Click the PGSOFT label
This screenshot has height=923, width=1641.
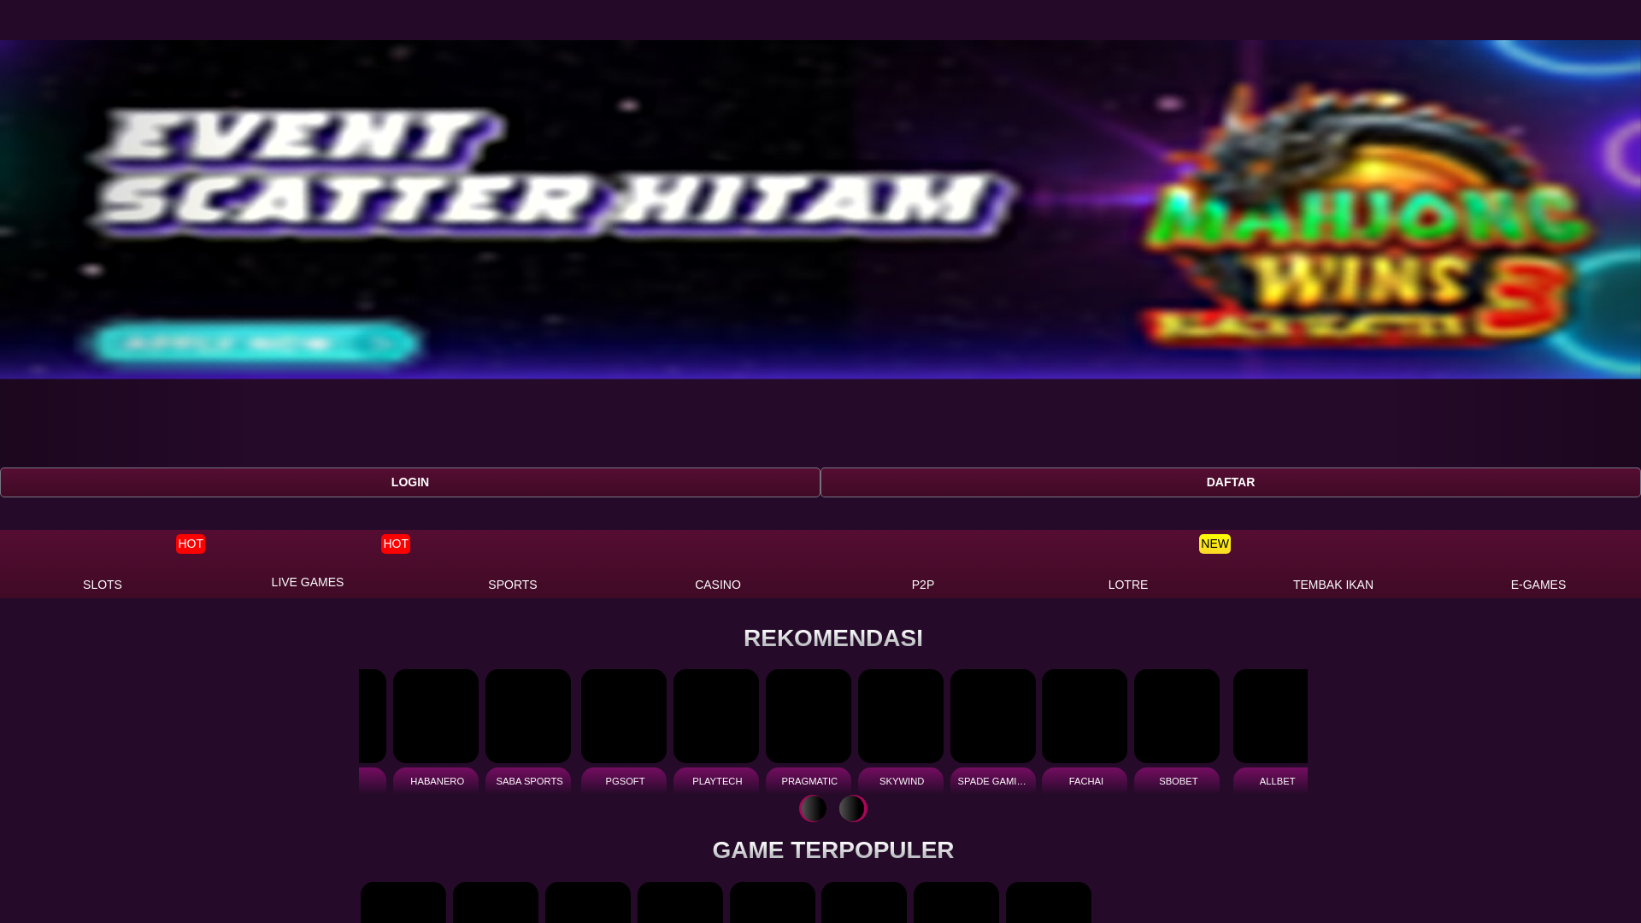click(x=625, y=781)
